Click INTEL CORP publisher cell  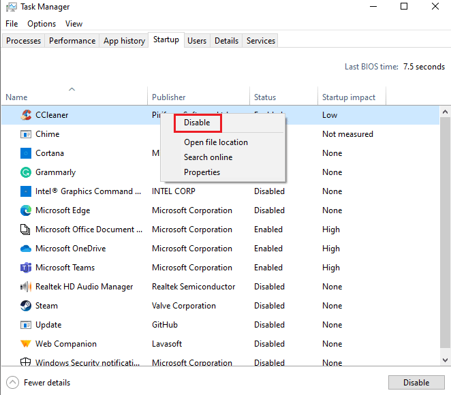click(x=174, y=191)
